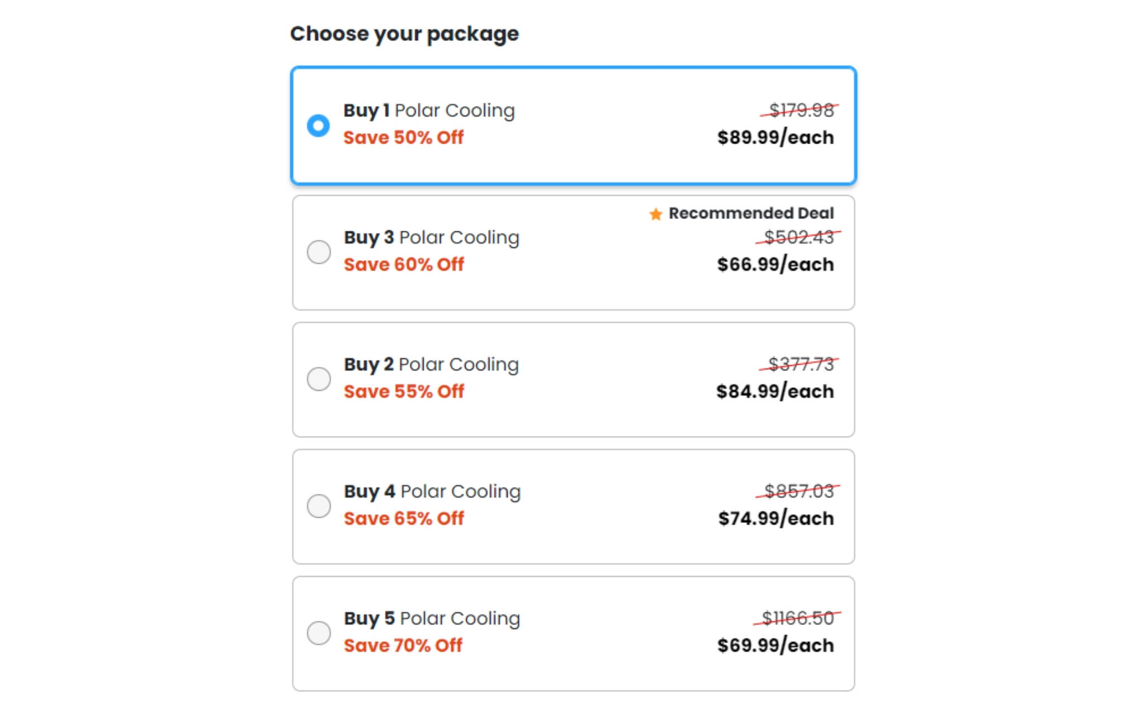Click the Save 65% Off text

(x=404, y=518)
